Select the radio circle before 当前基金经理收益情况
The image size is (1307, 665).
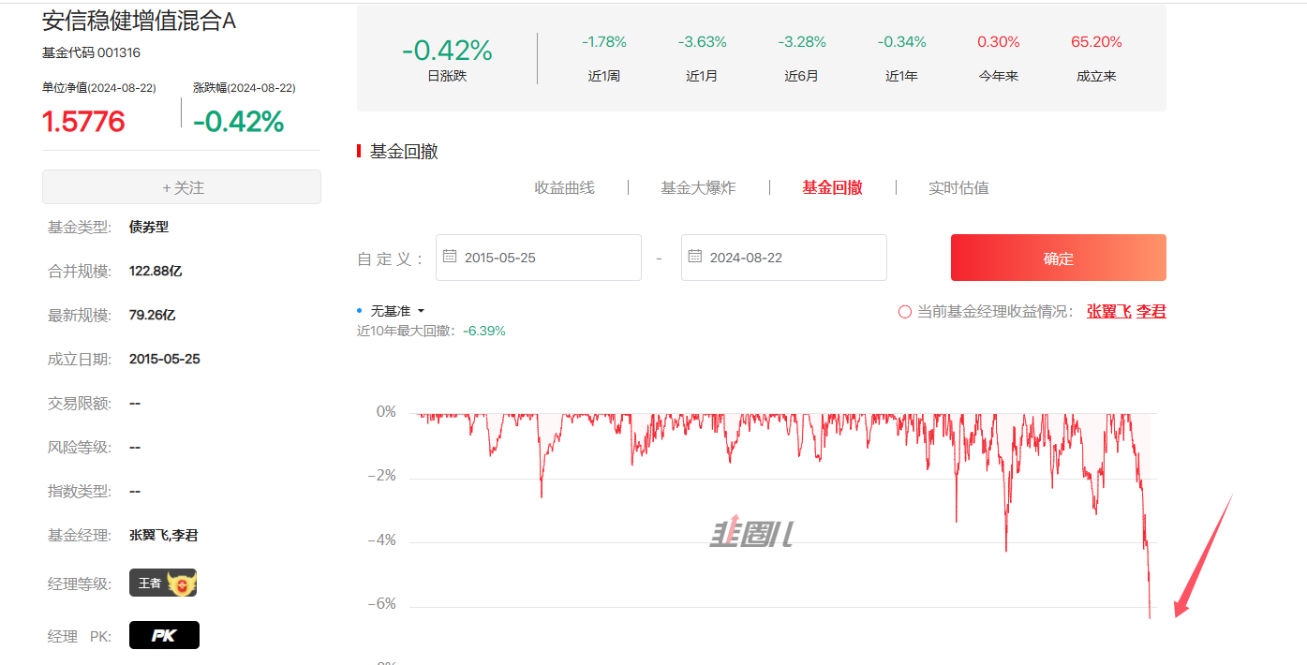(905, 312)
